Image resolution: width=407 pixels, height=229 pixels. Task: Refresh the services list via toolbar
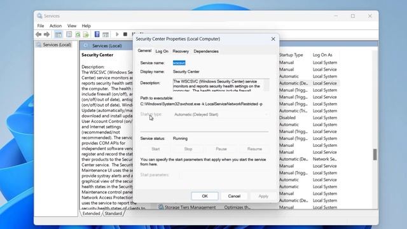[x=78, y=34]
